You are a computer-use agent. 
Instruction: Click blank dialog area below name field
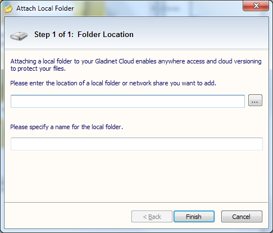pos(136,176)
